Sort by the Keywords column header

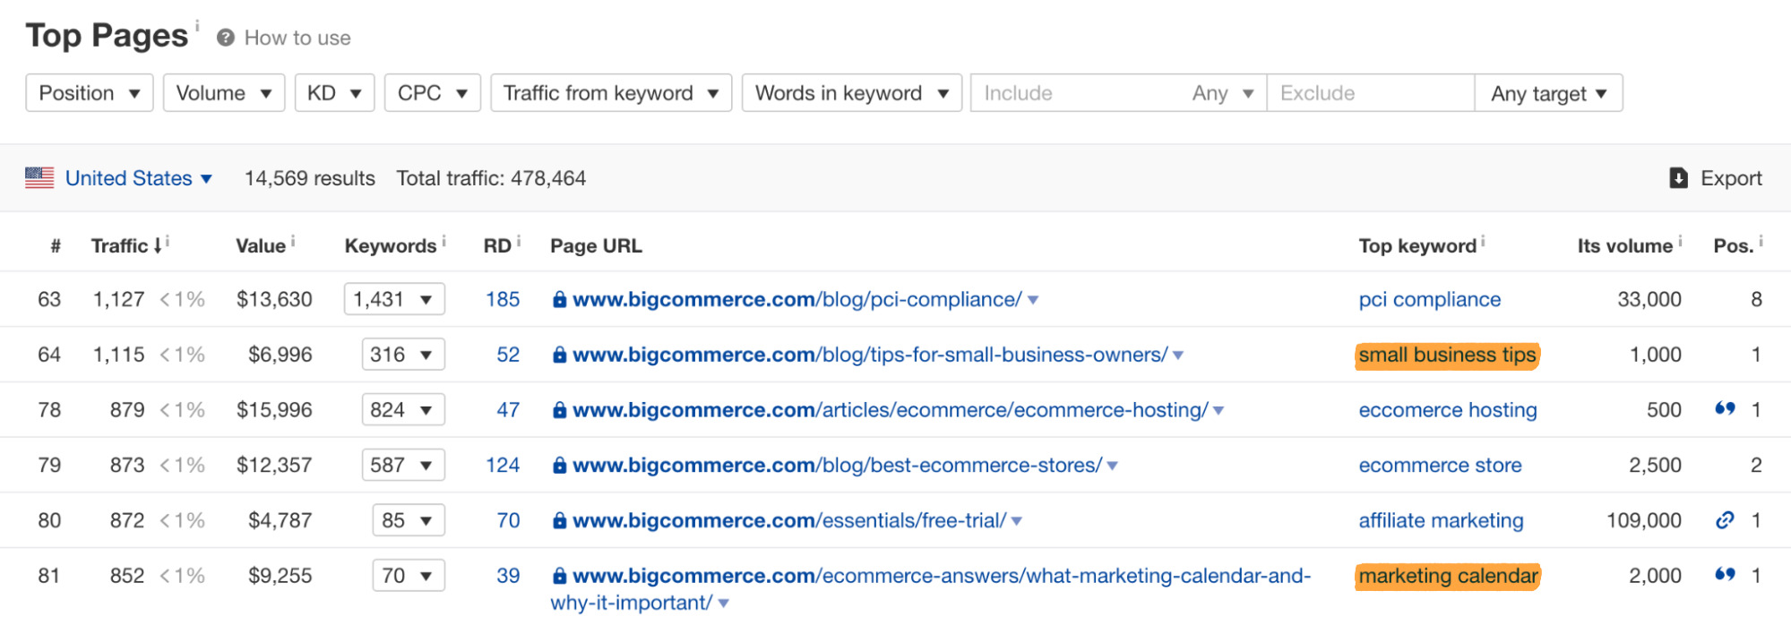point(390,246)
